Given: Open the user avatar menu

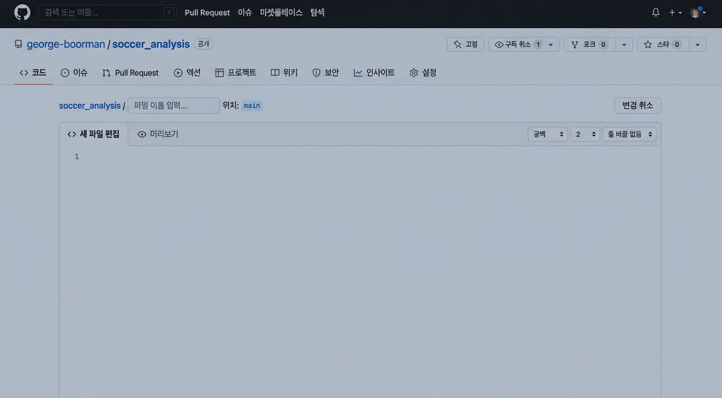Looking at the screenshot, I should (x=698, y=12).
